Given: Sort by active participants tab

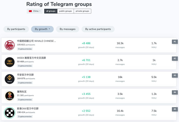Looking at the screenshot, I should [98, 29].
